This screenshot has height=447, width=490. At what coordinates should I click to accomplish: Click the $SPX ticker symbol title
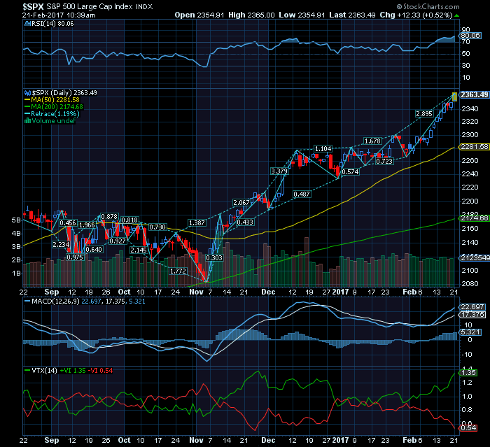33,6
